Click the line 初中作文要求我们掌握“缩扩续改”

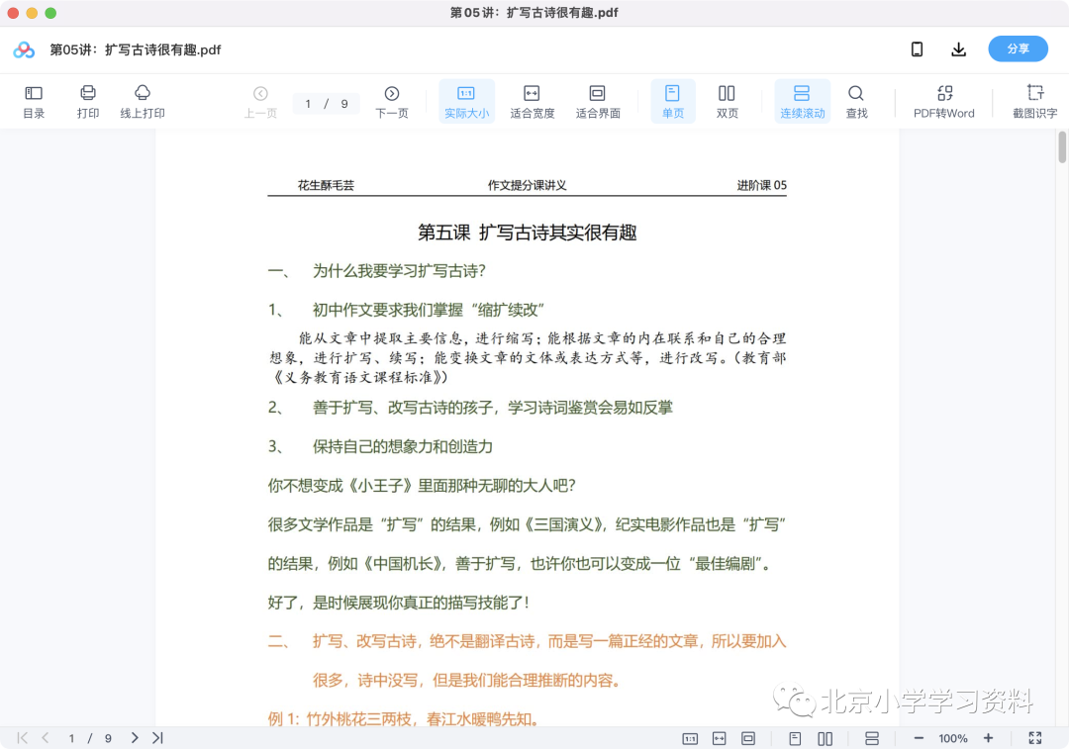(x=429, y=310)
